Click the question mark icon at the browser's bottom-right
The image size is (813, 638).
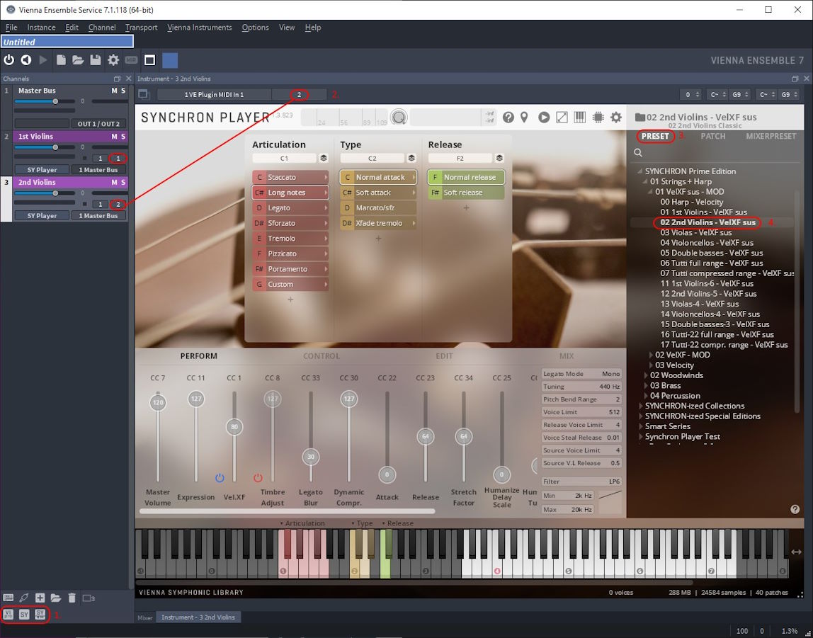click(795, 509)
